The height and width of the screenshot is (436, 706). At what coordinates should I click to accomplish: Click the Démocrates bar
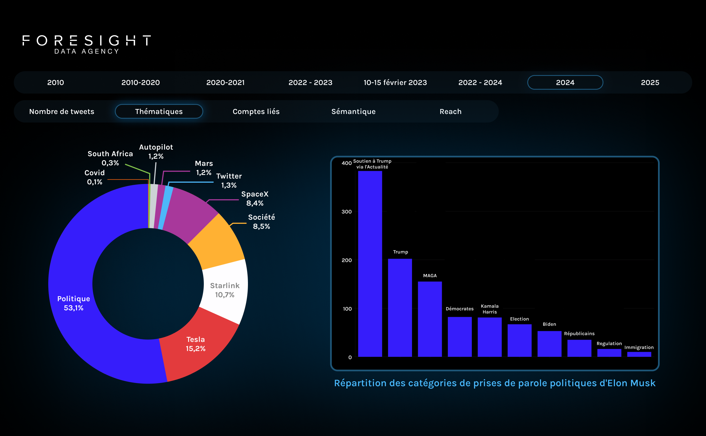[x=460, y=337]
